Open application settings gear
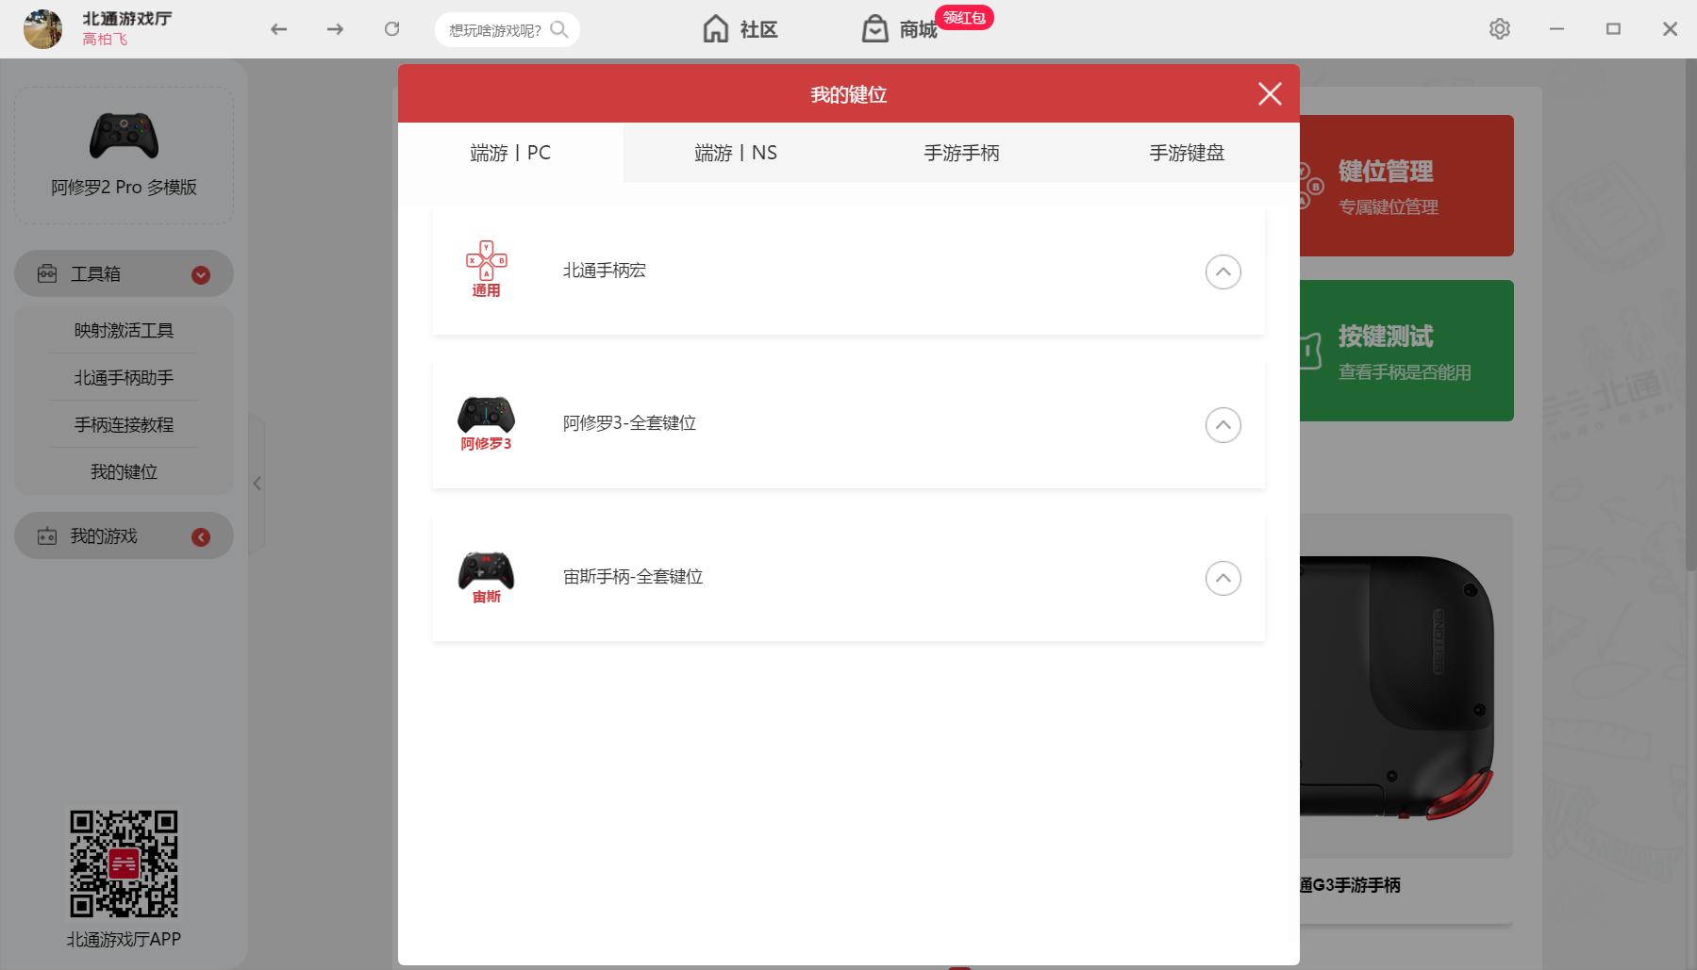Screen dimensions: 1697x970 pyautogui.click(x=1501, y=29)
